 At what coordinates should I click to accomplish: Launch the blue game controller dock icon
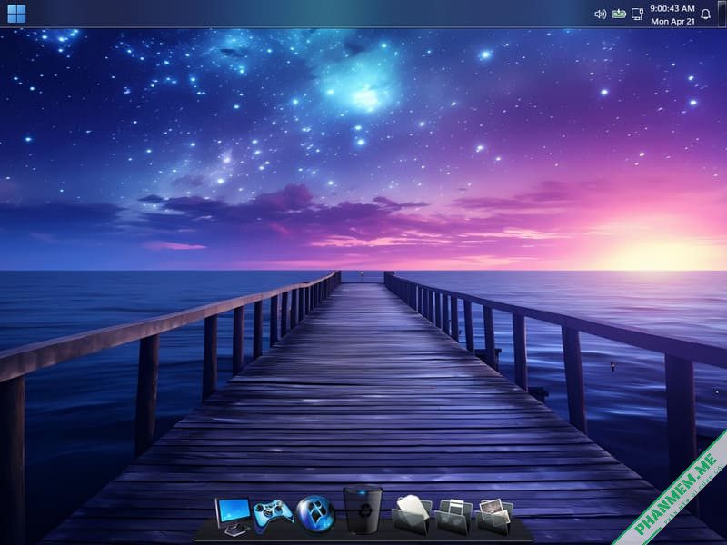point(274,515)
